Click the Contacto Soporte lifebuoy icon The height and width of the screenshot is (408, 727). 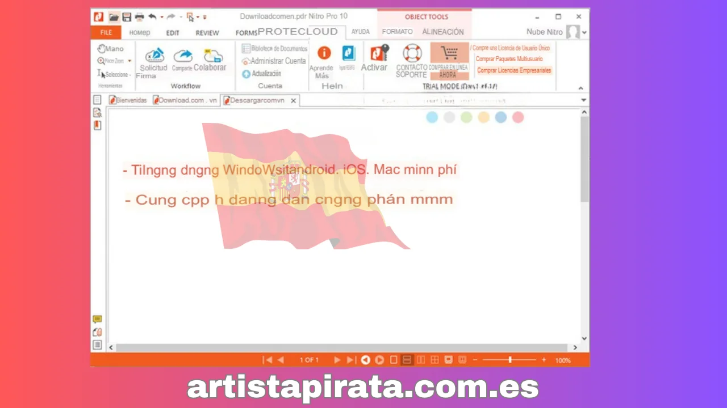click(x=412, y=53)
